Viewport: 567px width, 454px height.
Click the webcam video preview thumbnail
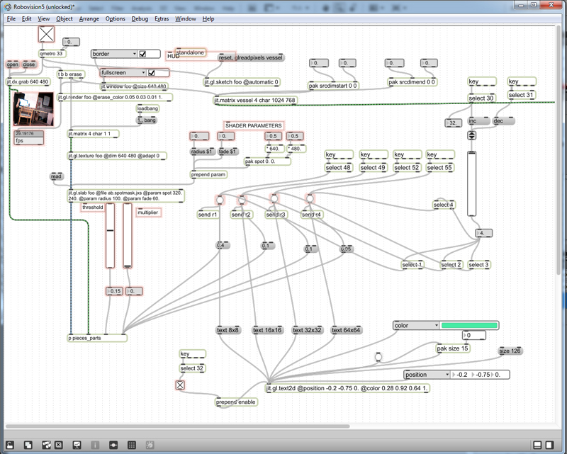coord(34,108)
